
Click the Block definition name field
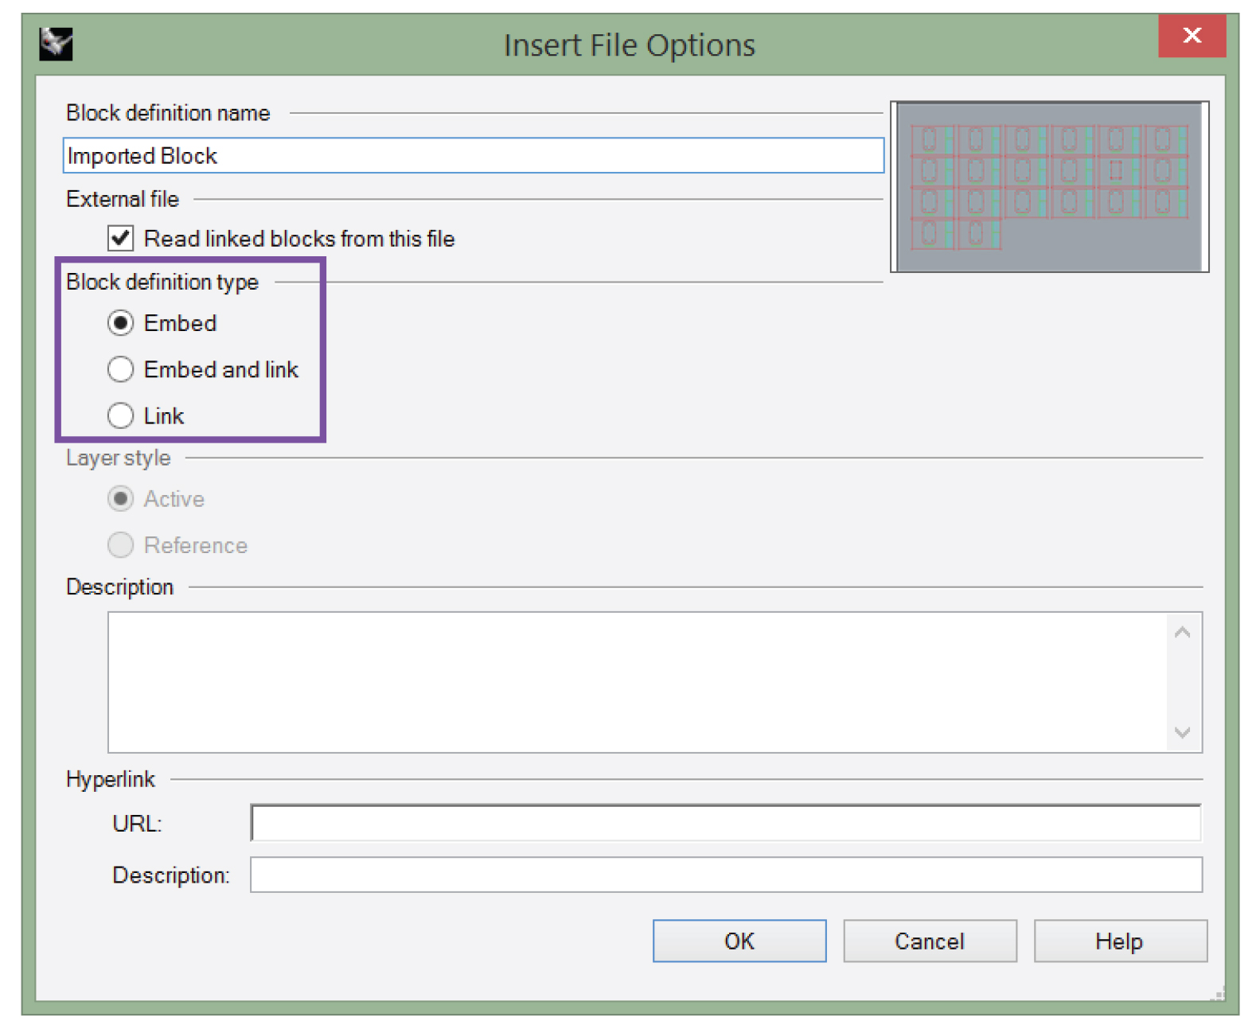tap(473, 156)
